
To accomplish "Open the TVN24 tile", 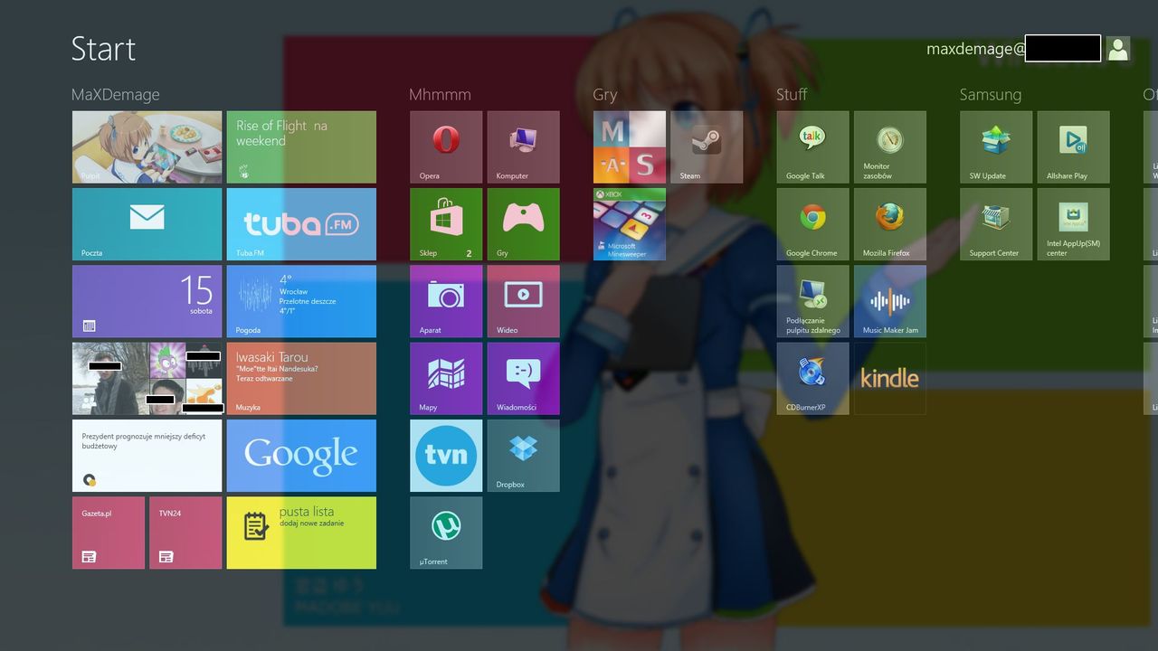I will coord(185,533).
